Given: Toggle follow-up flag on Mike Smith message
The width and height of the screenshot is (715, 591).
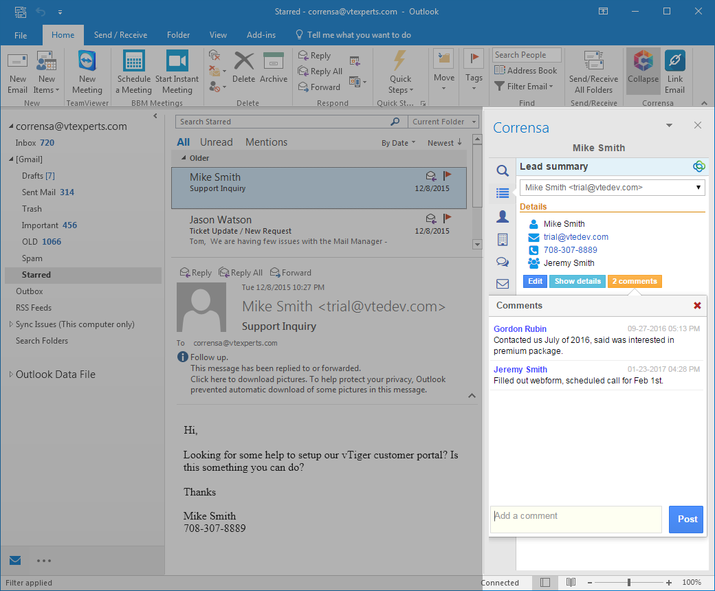Looking at the screenshot, I should click(447, 175).
